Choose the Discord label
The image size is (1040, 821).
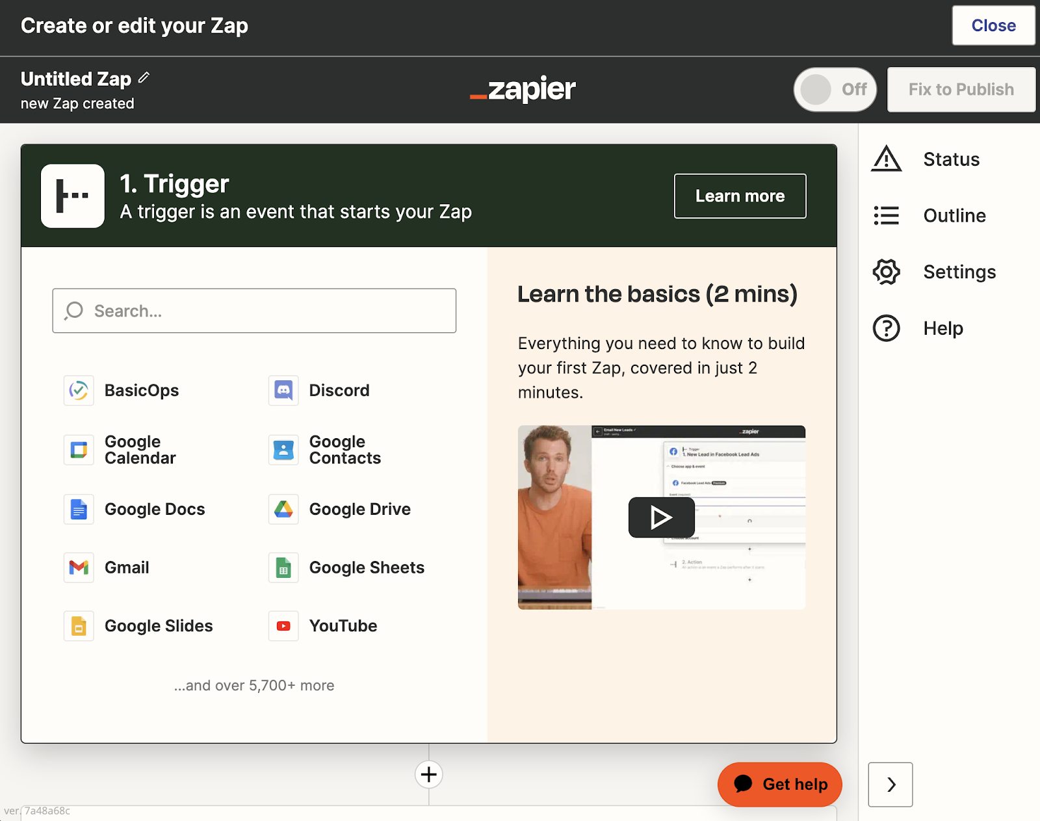click(x=339, y=391)
